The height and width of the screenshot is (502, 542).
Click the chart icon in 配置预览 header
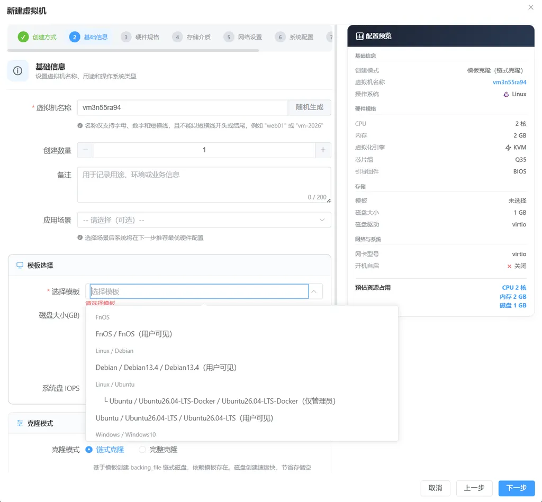(x=359, y=36)
